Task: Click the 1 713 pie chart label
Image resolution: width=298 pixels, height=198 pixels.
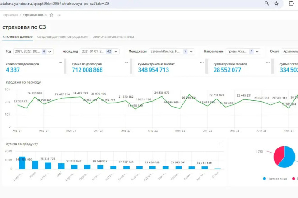Action: point(259,151)
